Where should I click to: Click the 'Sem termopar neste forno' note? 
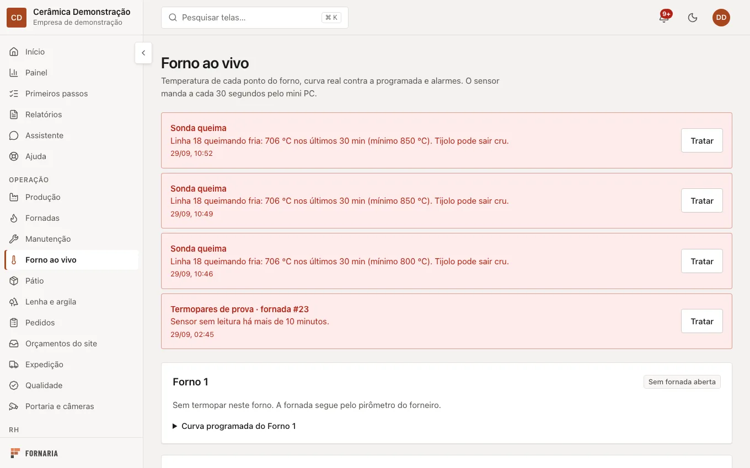[x=307, y=405]
